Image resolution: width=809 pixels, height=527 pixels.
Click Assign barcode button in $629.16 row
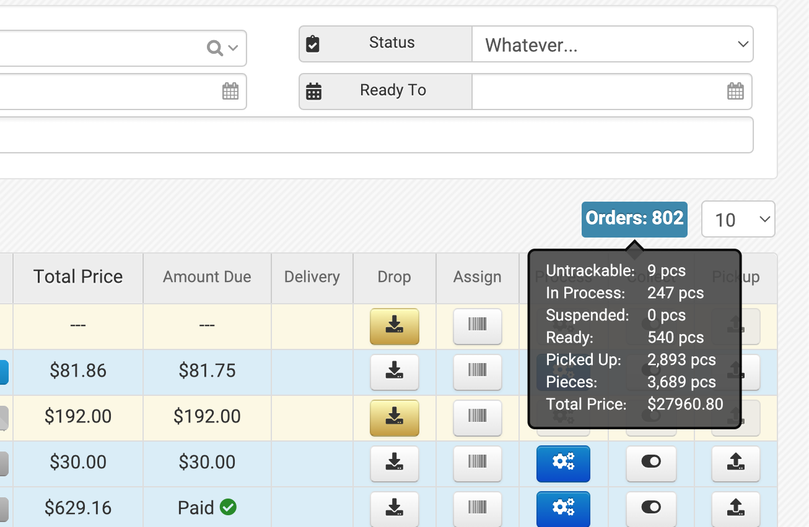point(478,509)
